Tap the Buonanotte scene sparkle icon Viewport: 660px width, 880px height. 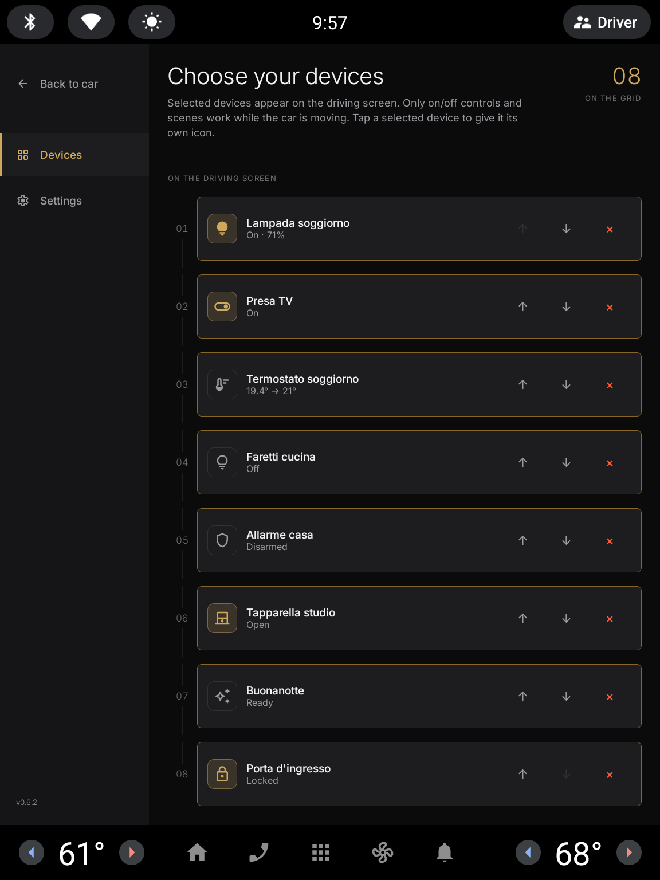tap(222, 696)
